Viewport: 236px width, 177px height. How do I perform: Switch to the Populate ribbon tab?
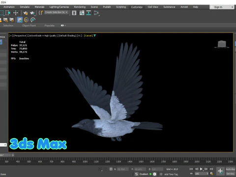(x=50, y=26)
